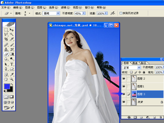Image resolution: width=164 pixels, height=123 pixels.
Task: Create new fill or adjustment layer
Action: point(148,117)
